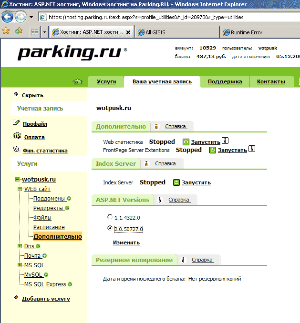Open the recent pages dropdown arrow
Viewport: 300px width, 323px height.
(x=31, y=17)
